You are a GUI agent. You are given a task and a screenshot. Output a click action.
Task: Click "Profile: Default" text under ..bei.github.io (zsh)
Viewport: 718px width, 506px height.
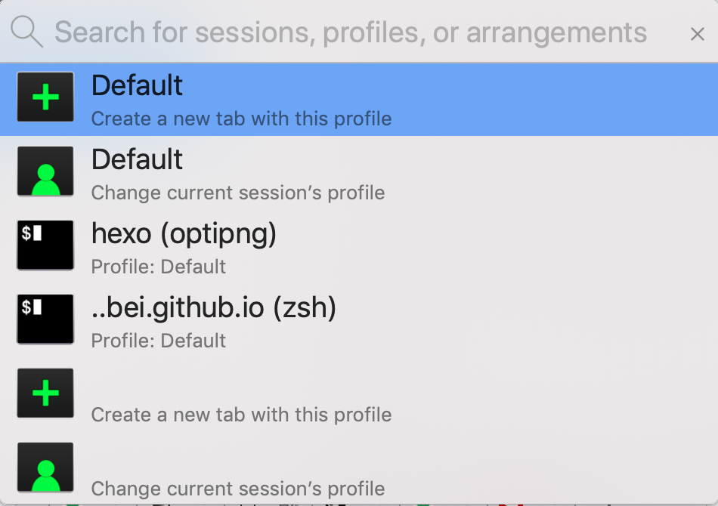click(159, 341)
